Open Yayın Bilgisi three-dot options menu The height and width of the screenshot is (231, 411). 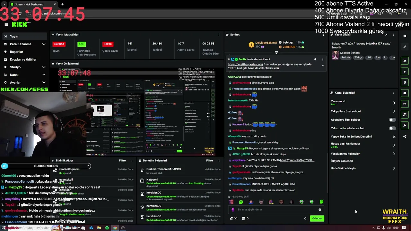(x=393, y=35)
